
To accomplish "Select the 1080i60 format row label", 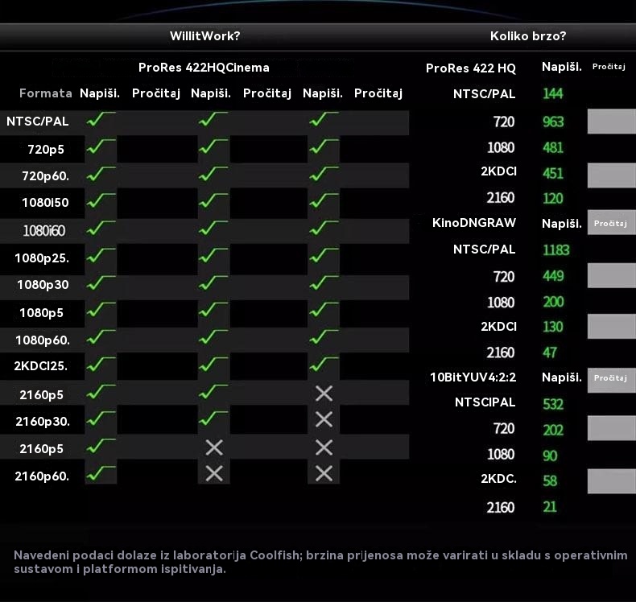I will click(x=44, y=230).
